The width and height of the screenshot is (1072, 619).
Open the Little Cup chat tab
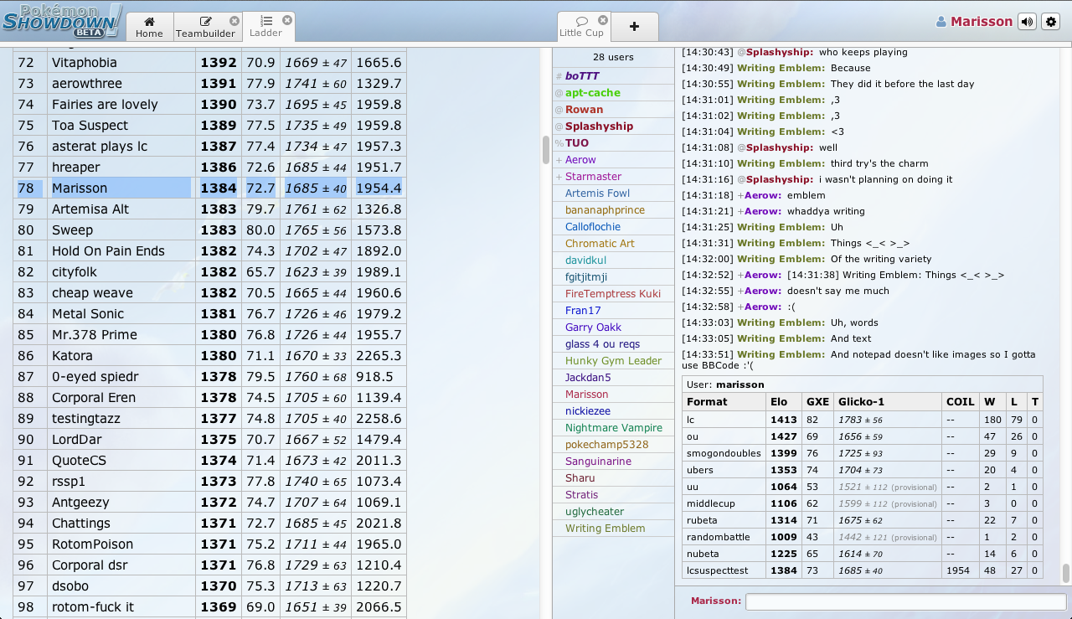pyautogui.click(x=582, y=27)
